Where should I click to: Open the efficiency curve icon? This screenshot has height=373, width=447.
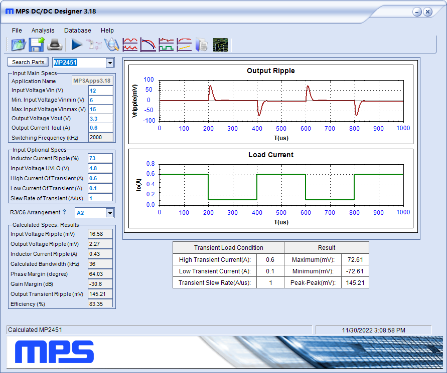[x=184, y=45]
